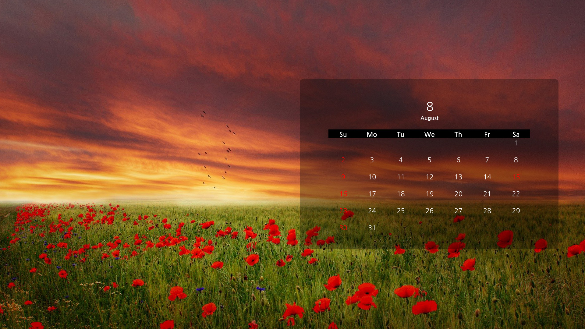This screenshot has width=585, height=329.
Task: Pick date 27 under Thursday
Action: click(x=458, y=211)
